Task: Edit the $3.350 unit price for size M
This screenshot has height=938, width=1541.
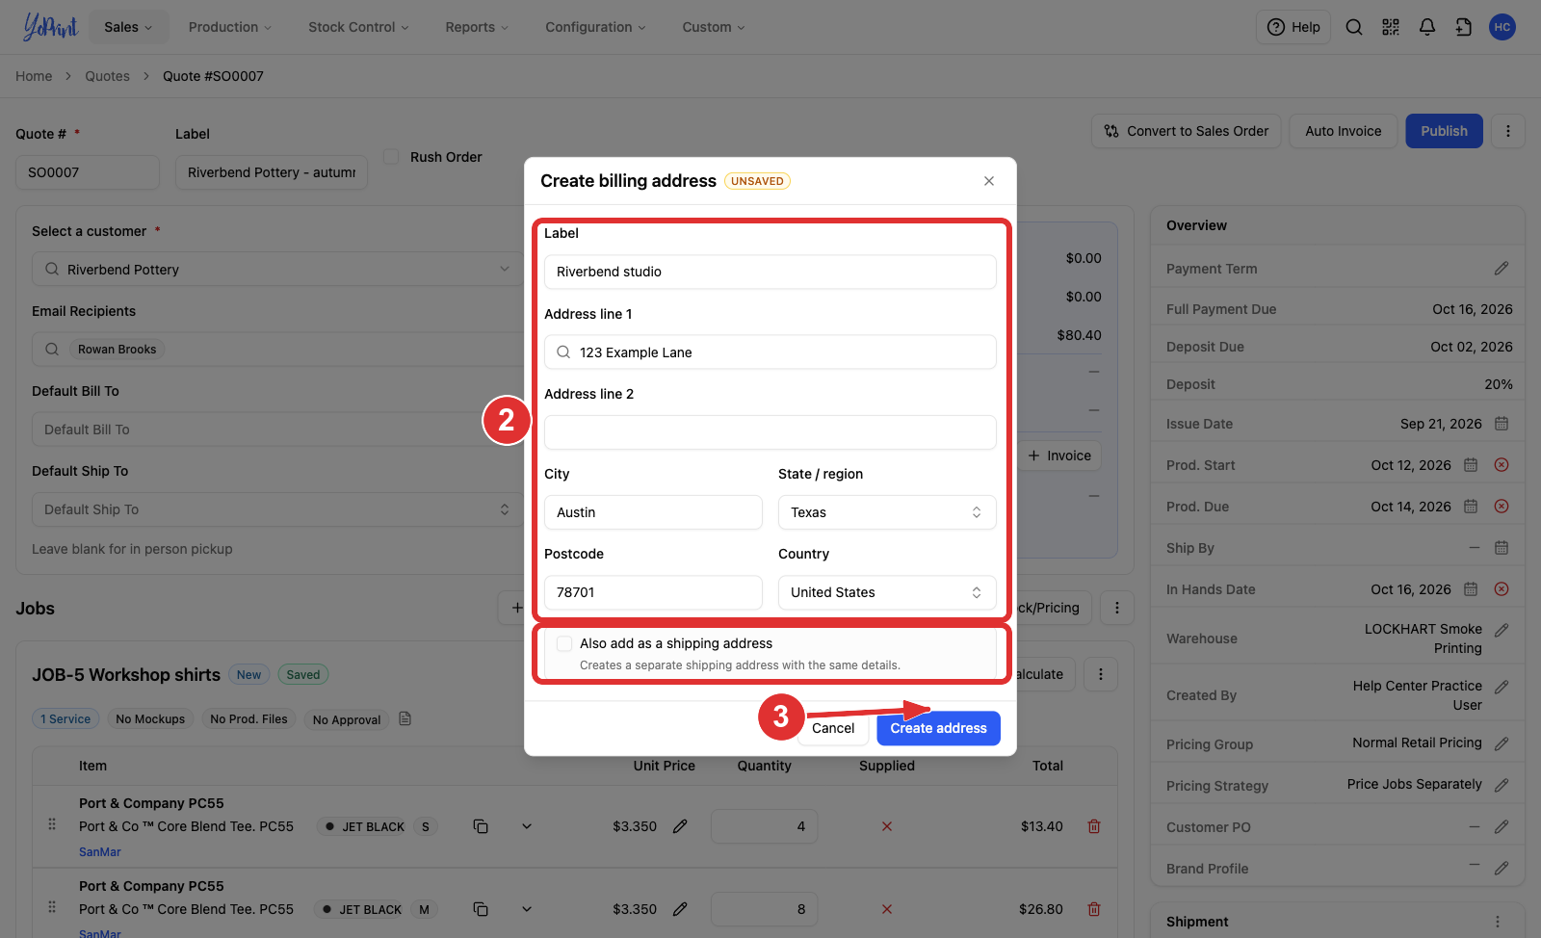Action: pyautogui.click(x=680, y=909)
